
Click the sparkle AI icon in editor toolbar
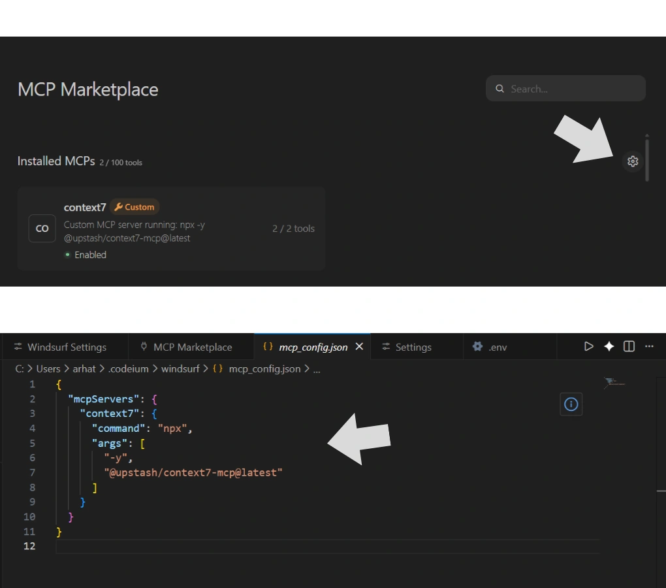point(609,347)
